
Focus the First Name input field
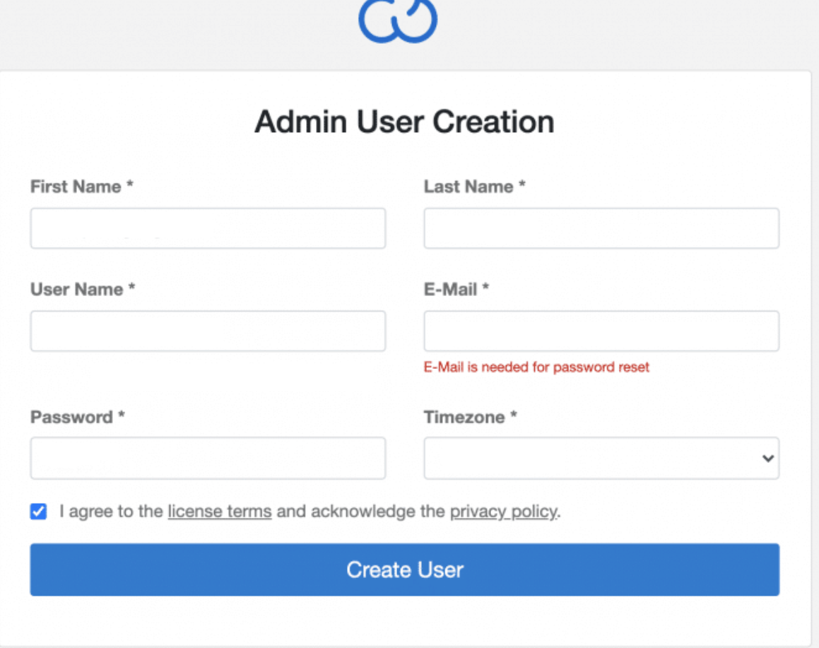point(208,228)
